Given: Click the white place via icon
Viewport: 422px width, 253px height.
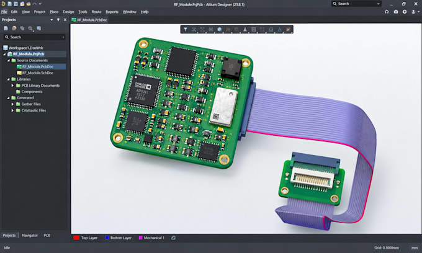Looking at the screenshot, I should point(245,29).
